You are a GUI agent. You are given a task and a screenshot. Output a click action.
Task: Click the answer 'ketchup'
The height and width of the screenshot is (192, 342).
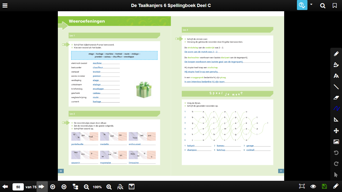pyautogui.click(x=221, y=150)
